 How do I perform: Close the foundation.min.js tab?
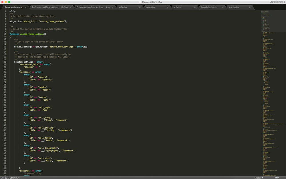click(222, 7)
